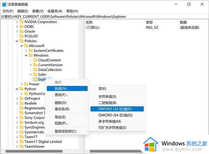
Task: Choose 权限(P)... in the context menu
Action: [x=67, y=123]
